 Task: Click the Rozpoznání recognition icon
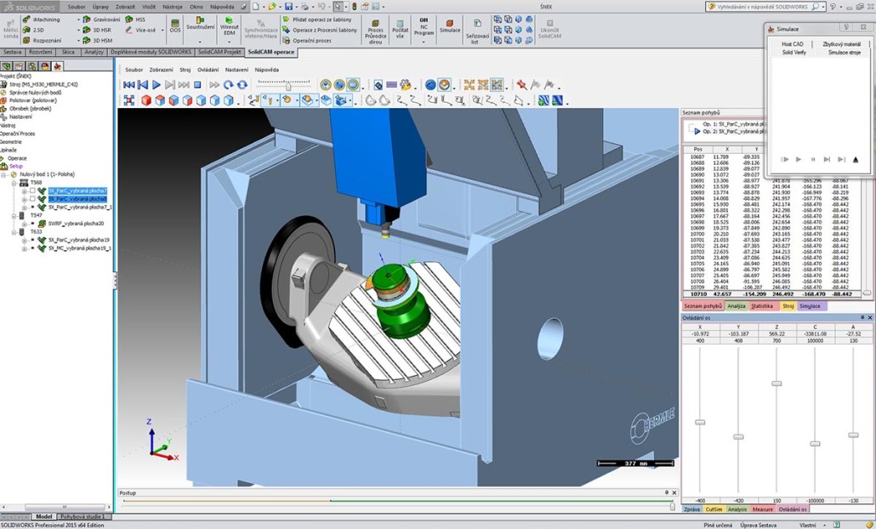click(26, 41)
